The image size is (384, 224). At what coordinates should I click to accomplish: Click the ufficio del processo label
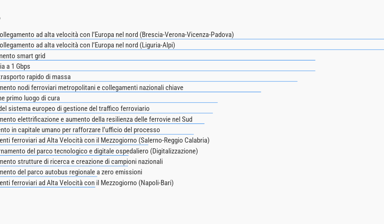[x=80, y=130]
